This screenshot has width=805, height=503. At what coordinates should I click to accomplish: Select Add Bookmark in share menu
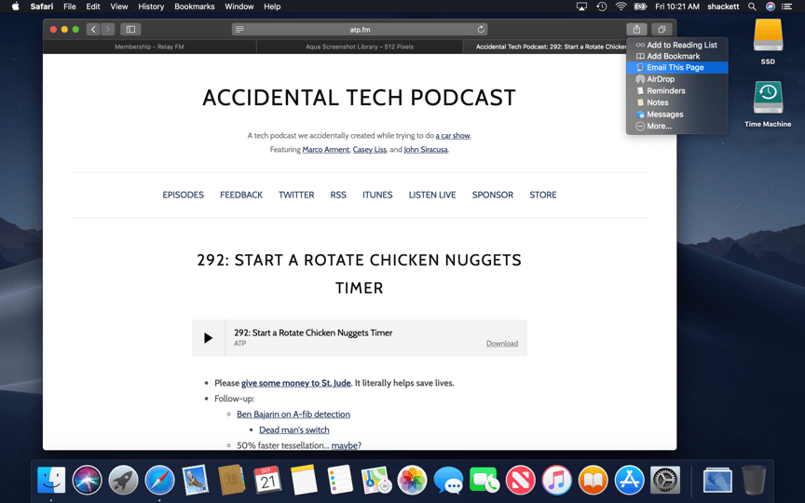tap(676, 56)
